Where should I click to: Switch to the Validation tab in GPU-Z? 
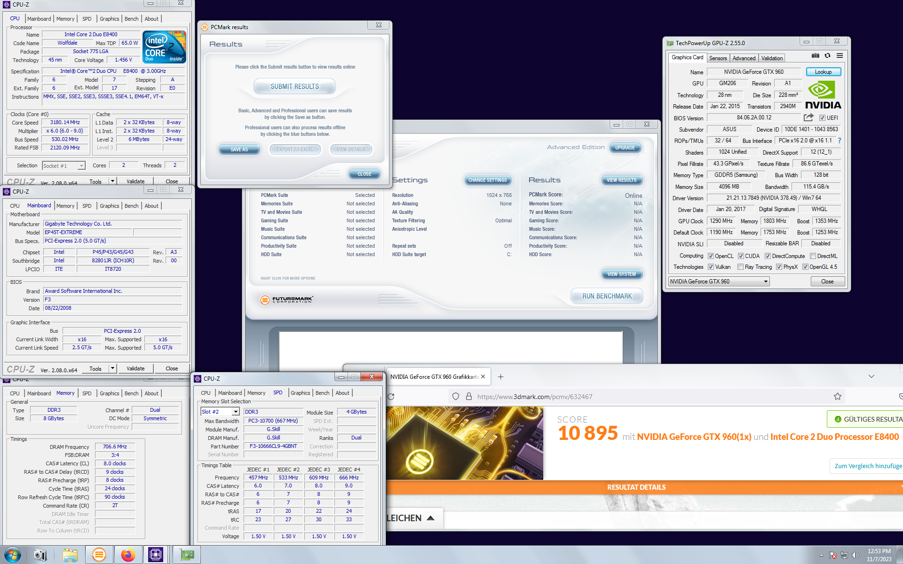(x=772, y=58)
